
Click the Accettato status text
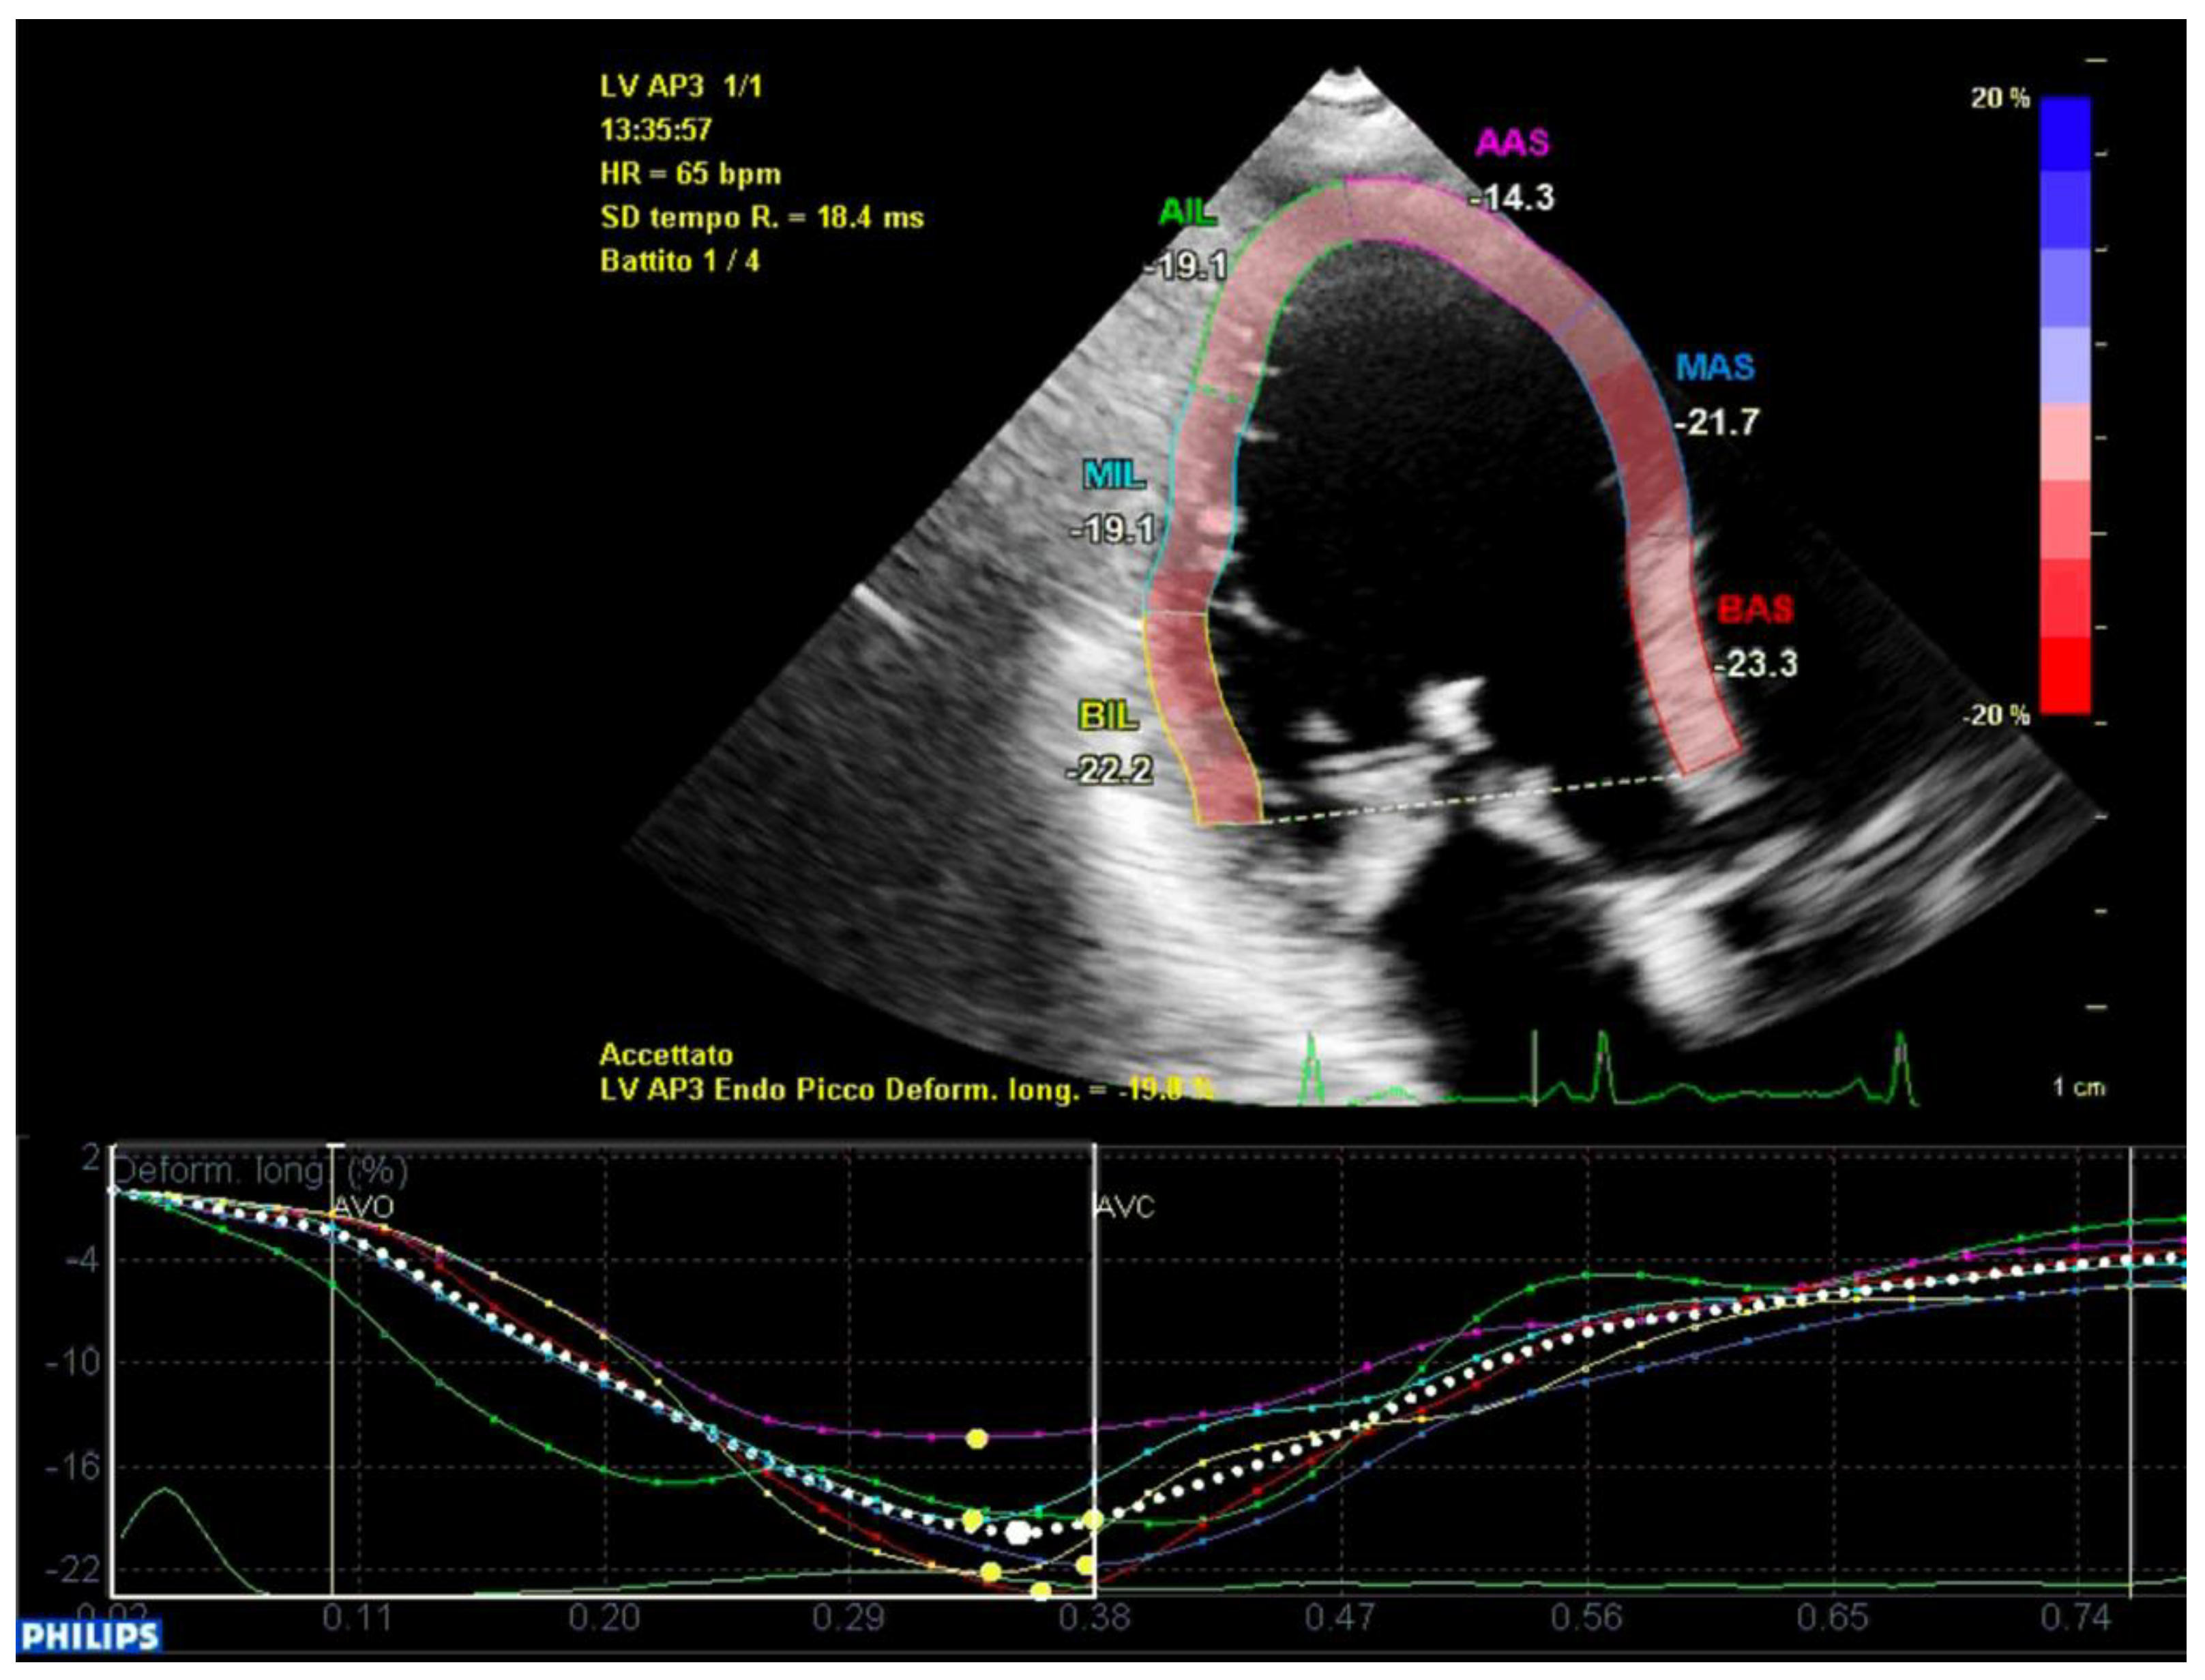(666, 1055)
